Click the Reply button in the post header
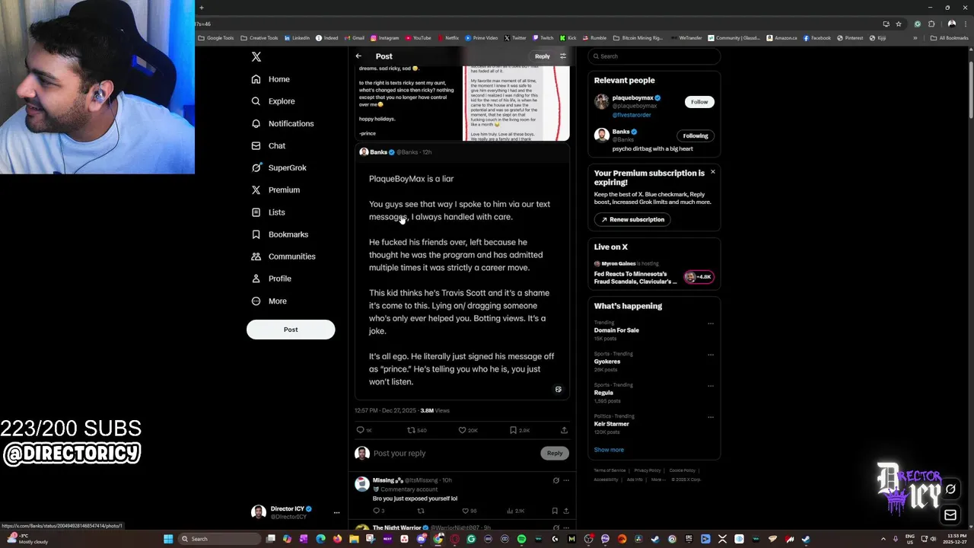The height and width of the screenshot is (548, 974). (x=542, y=56)
